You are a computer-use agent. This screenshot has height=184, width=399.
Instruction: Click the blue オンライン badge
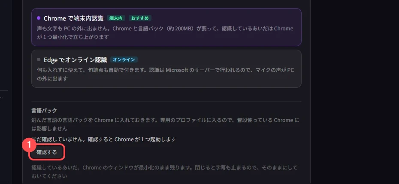click(x=124, y=59)
